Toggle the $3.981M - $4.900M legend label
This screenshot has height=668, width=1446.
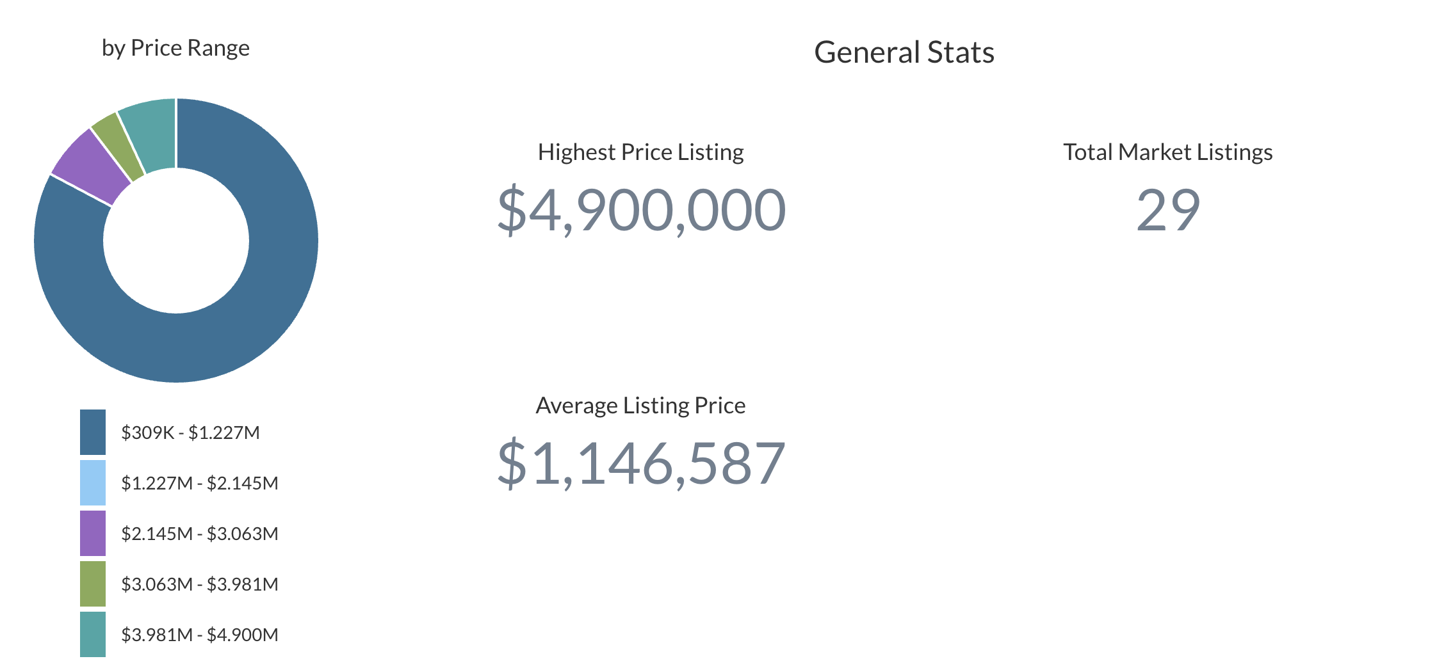click(x=200, y=635)
